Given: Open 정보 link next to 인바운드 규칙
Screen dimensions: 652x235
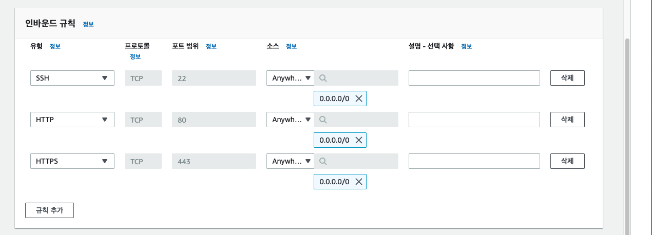Looking at the screenshot, I should pos(88,24).
